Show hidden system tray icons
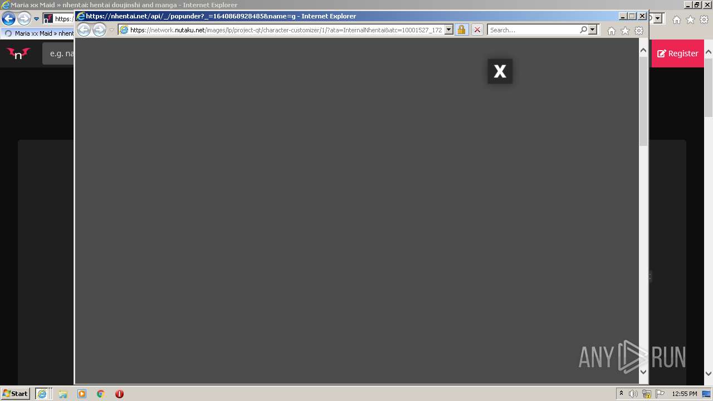Screen dimensions: 713x401 (621, 393)
